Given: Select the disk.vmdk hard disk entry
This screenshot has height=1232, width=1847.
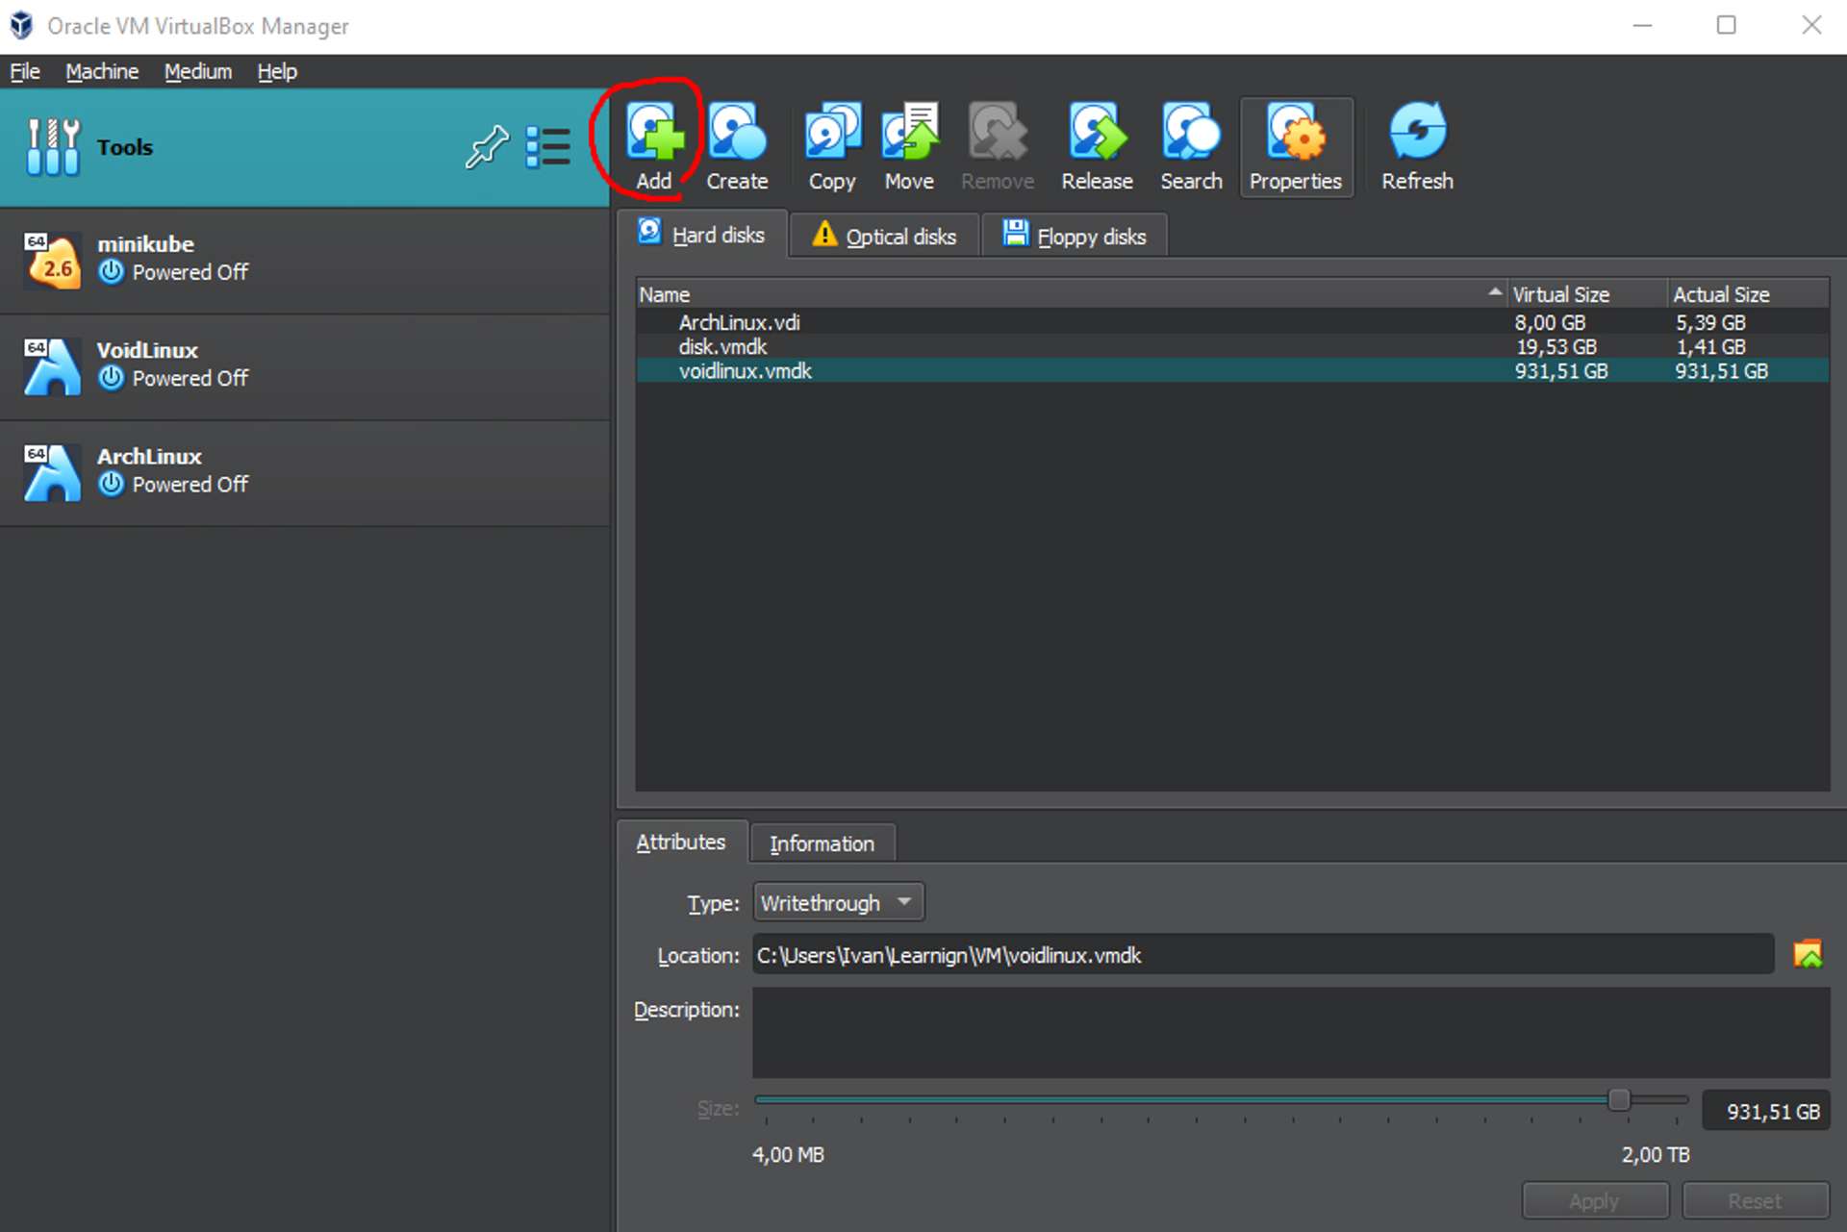Looking at the screenshot, I should click(723, 346).
